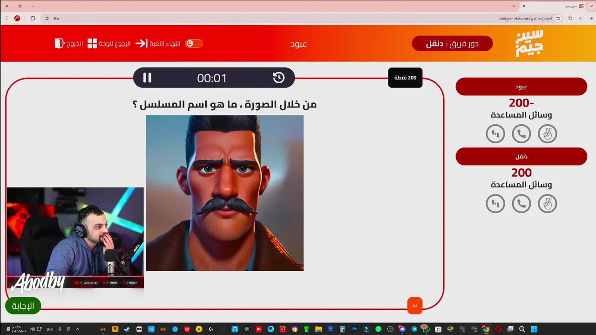Open the cartoon character question image
This screenshot has width=596, height=335.
[x=225, y=193]
